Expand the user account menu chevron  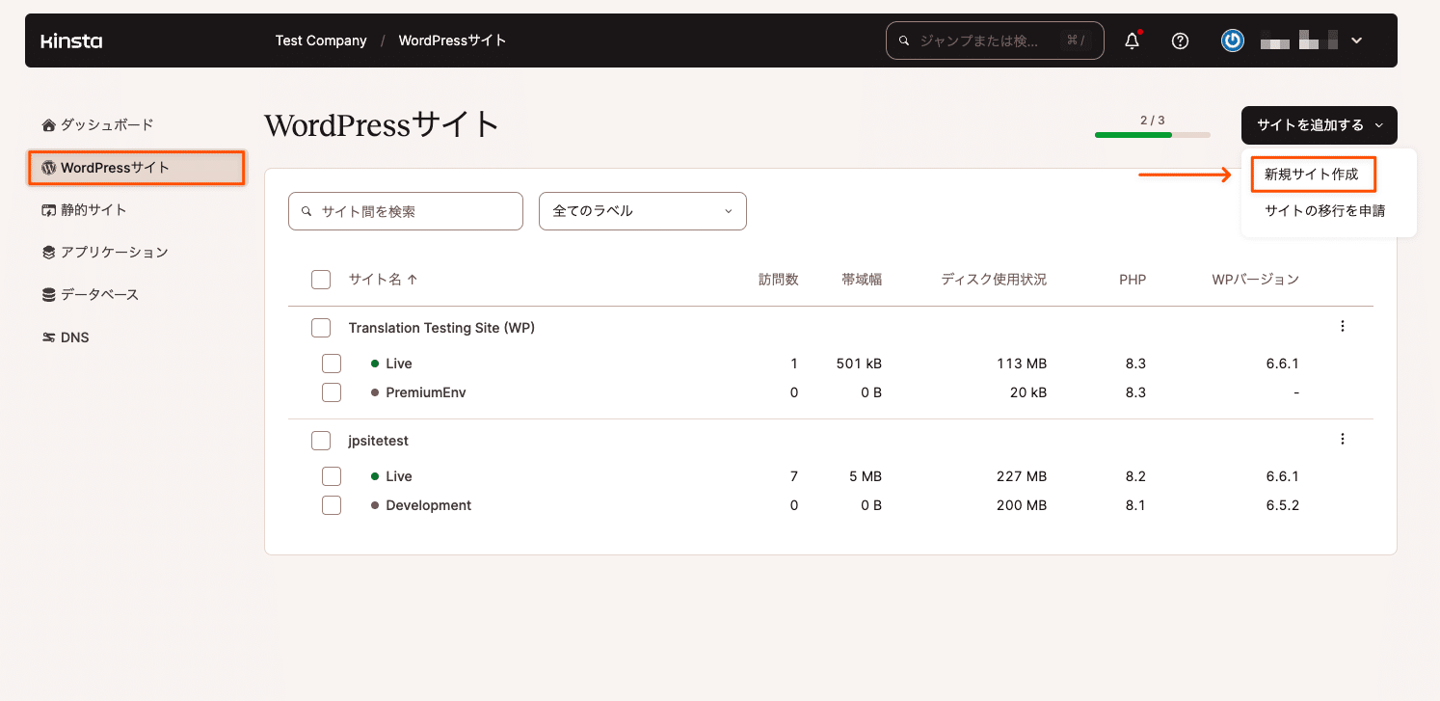click(x=1357, y=40)
